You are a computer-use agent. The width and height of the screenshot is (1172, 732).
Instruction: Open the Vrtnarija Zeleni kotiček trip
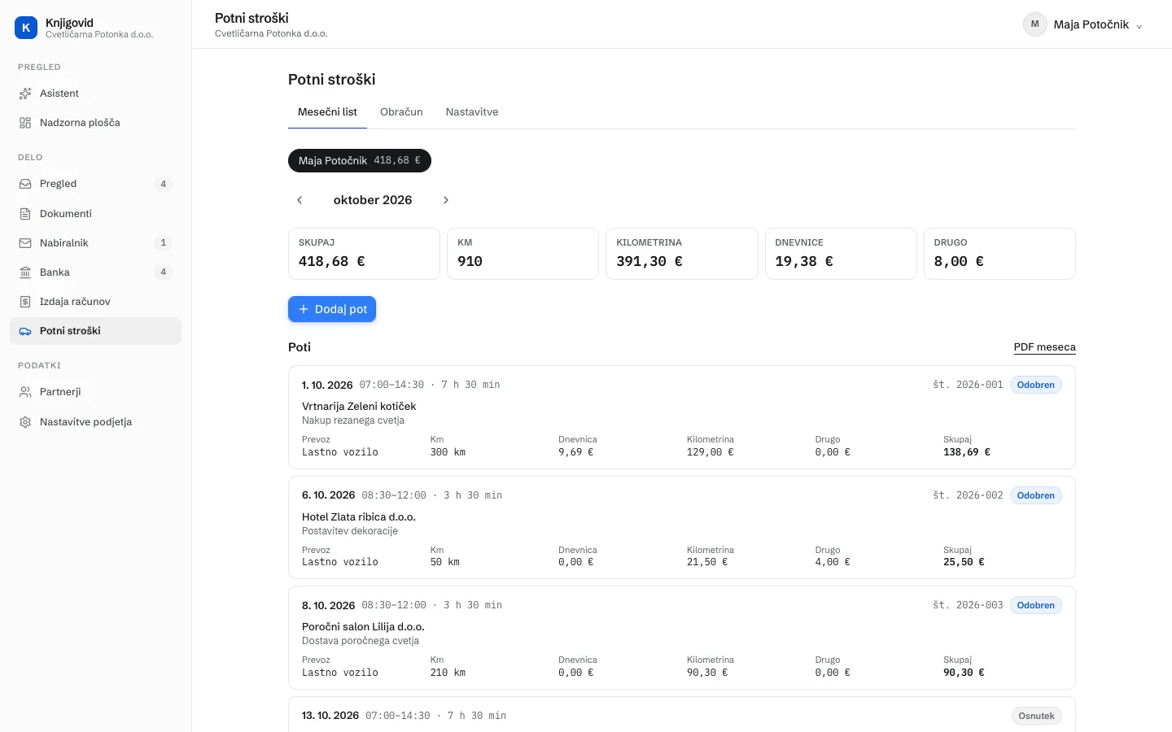pyautogui.click(x=682, y=417)
